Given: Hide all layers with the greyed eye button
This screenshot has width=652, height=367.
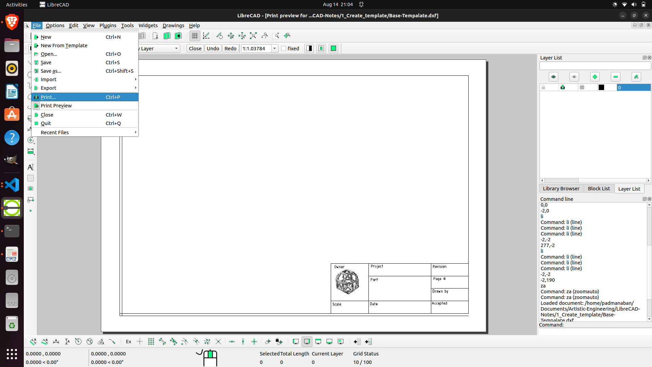Looking at the screenshot, I should pos(574,77).
